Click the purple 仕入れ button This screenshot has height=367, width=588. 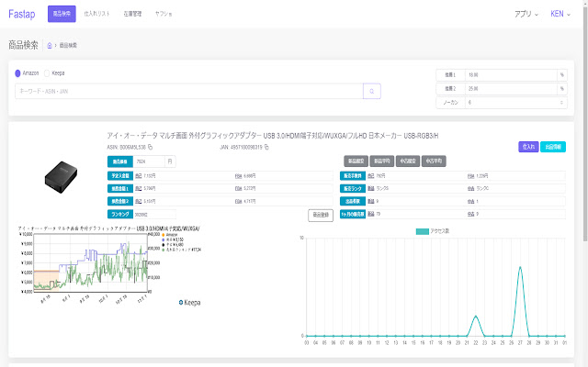(527, 146)
